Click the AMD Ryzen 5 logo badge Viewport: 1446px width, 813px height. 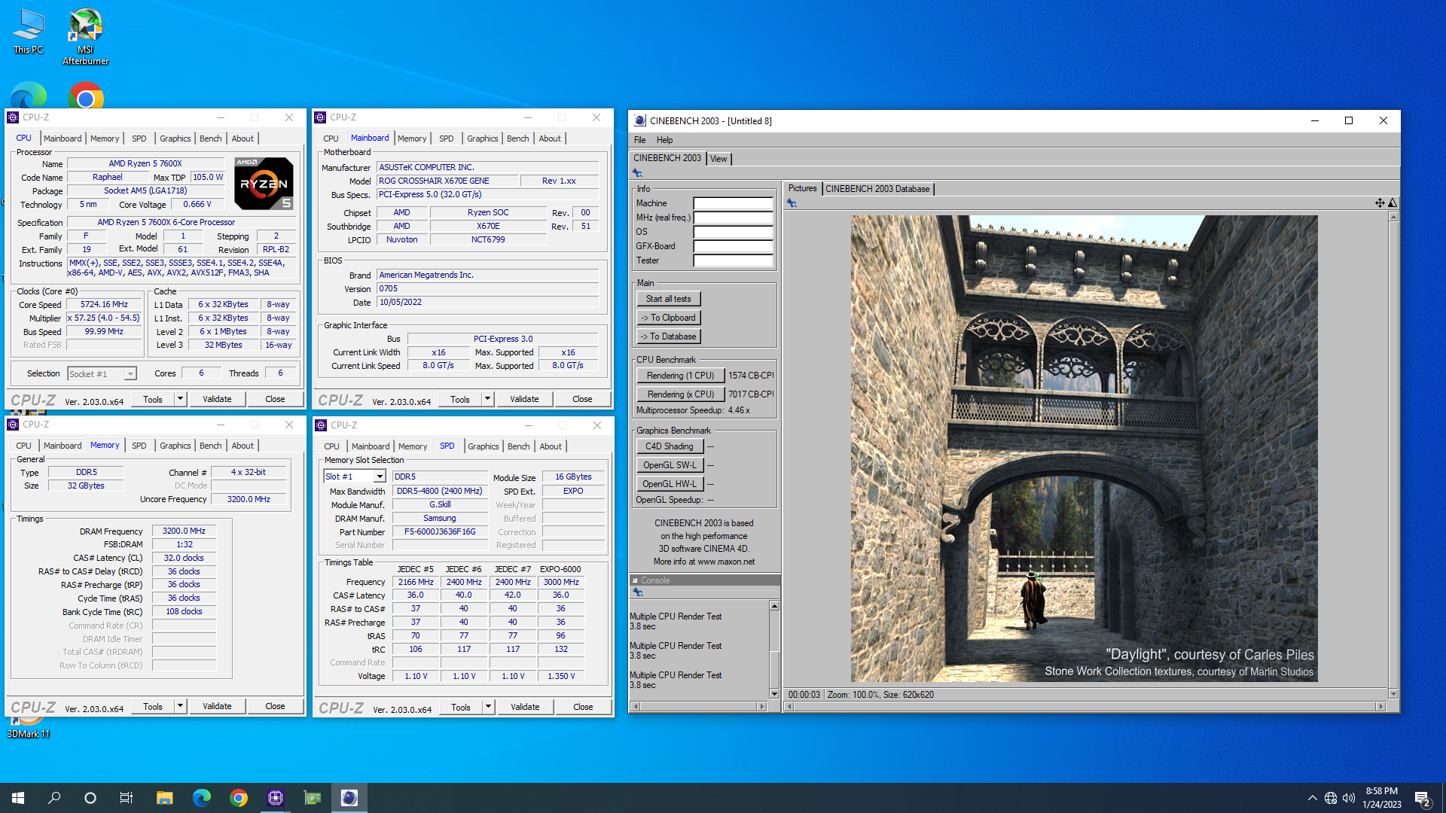tap(264, 183)
